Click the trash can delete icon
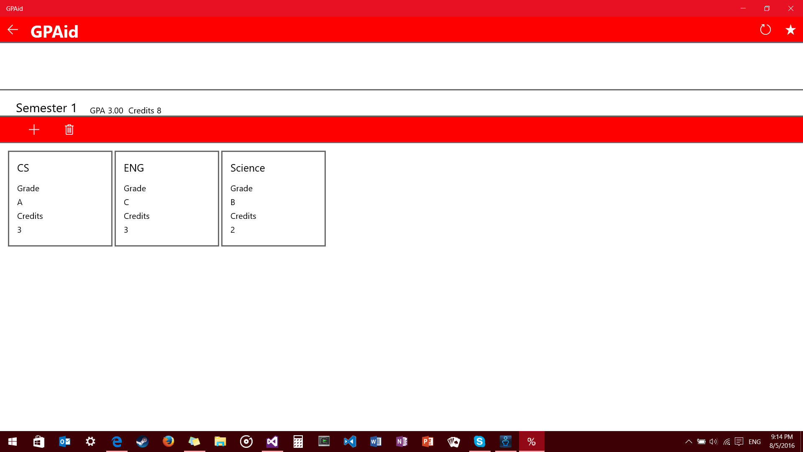The width and height of the screenshot is (803, 452). click(69, 130)
